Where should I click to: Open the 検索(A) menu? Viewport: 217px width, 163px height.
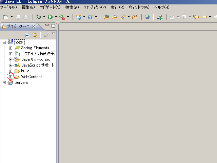72,7
